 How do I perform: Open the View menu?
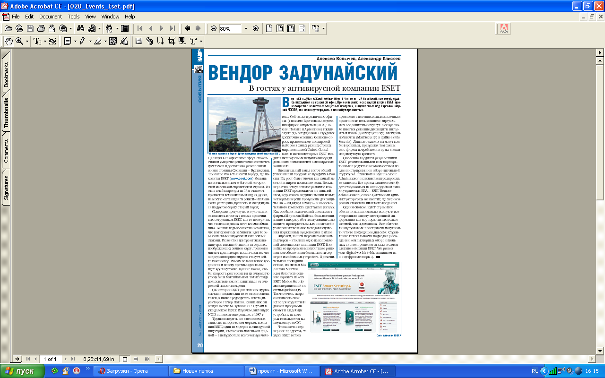91,17
